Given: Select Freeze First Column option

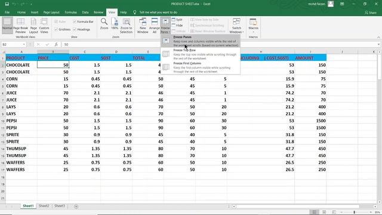Looking at the screenshot, I should [x=201, y=67].
